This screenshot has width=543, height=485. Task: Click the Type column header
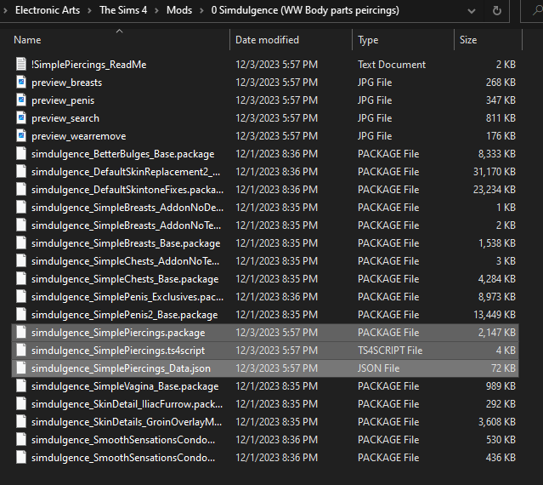(x=368, y=40)
